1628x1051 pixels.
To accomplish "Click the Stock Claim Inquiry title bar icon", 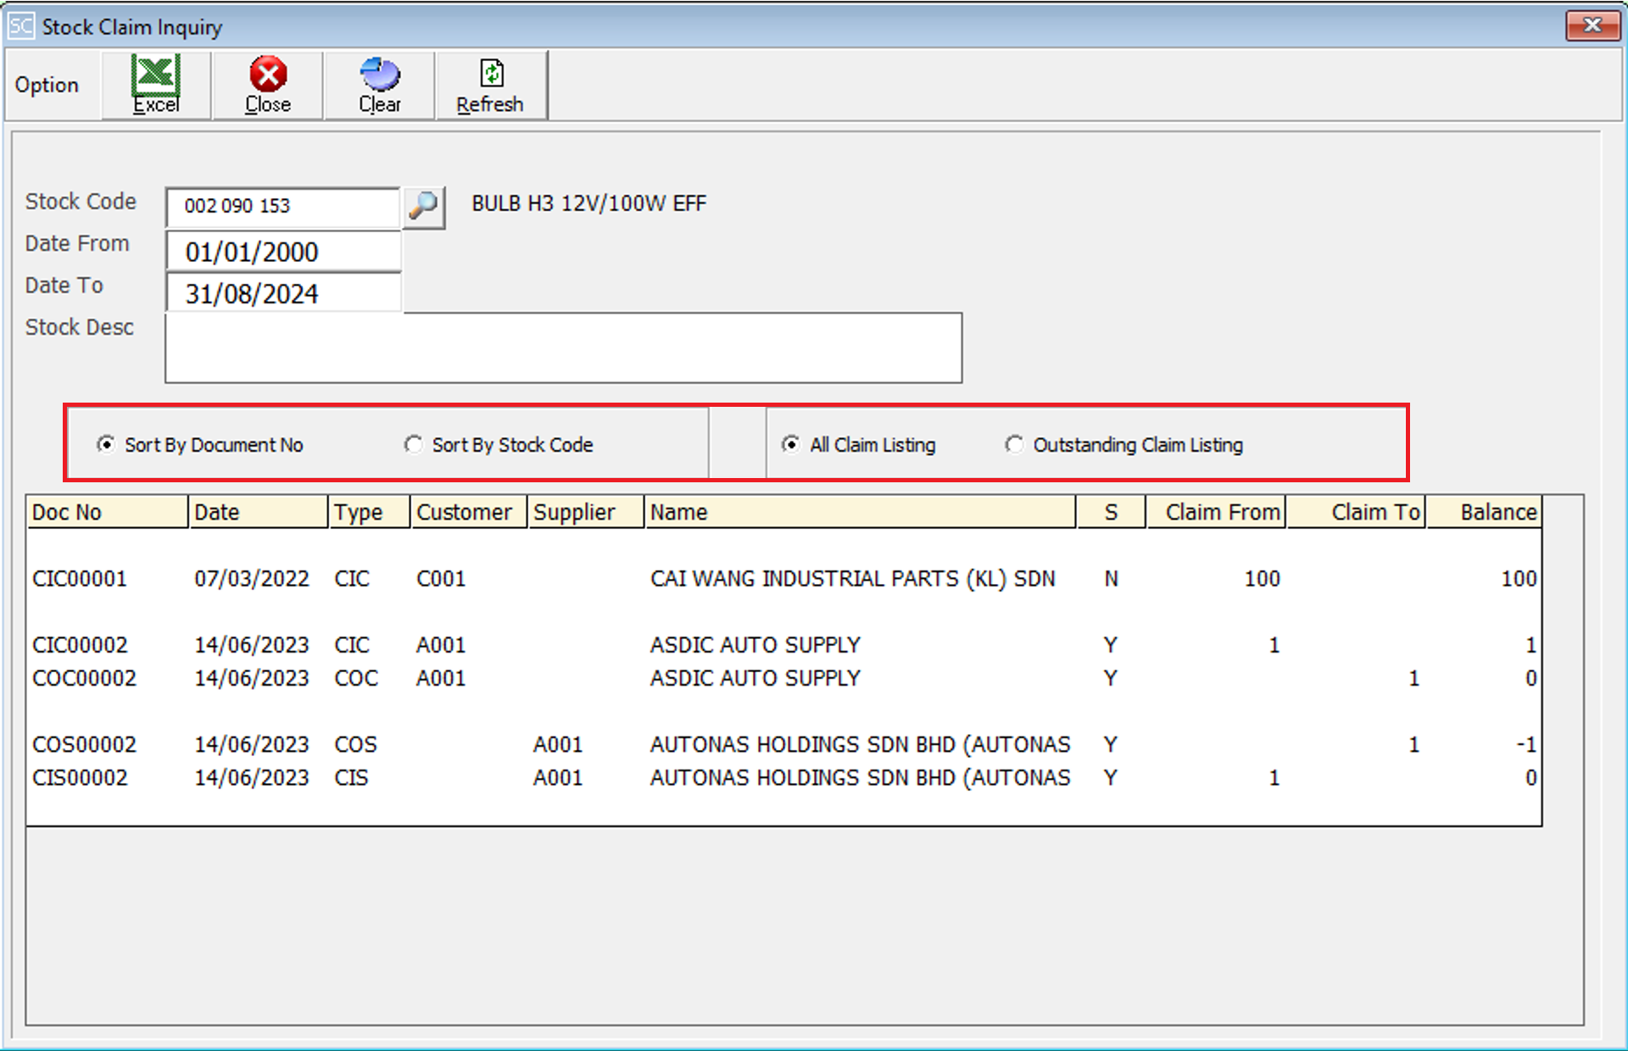I will coord(21,26).
